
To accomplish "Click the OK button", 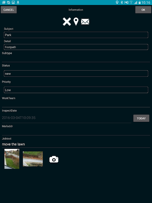I will click(x=143, y=10).
